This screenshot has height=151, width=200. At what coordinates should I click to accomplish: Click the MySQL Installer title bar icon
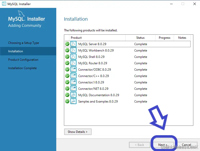[4, 4]
